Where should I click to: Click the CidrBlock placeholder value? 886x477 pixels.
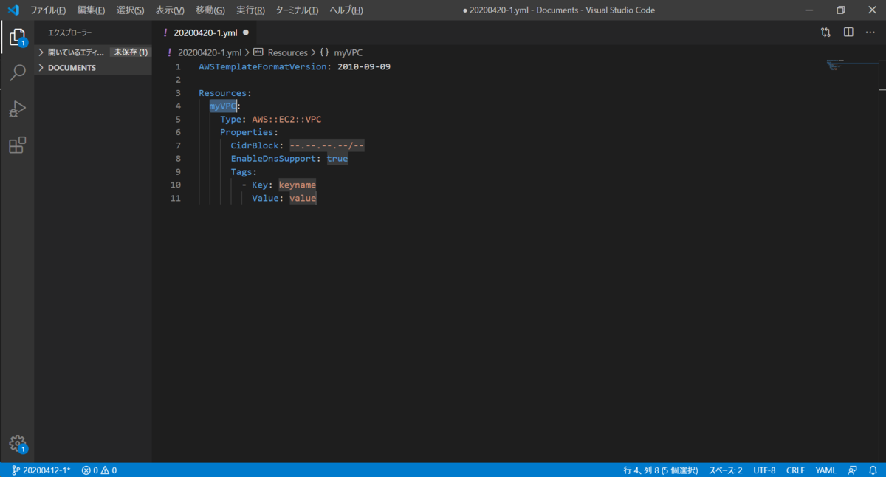click(x=326, y=146)
